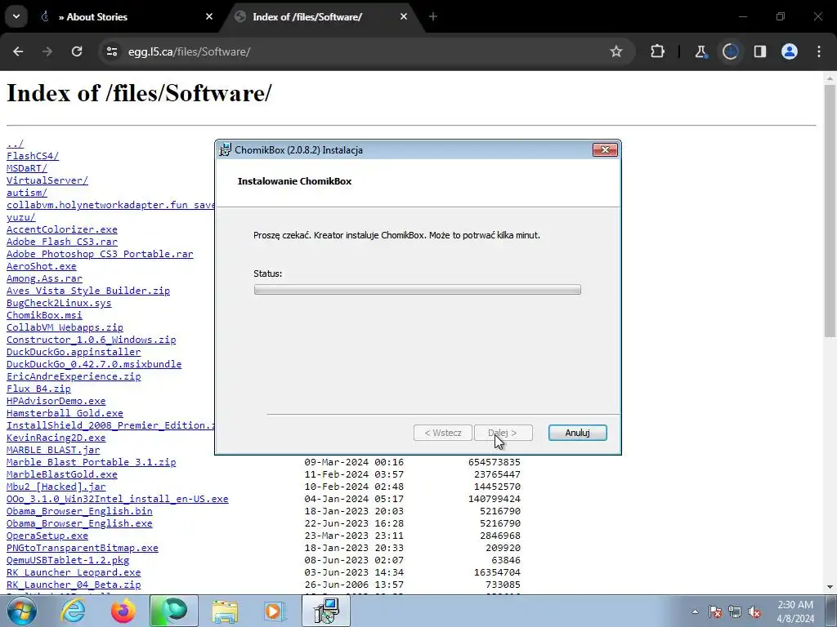
Task: Download Flux_B4.zip
Action: [38, 389]
